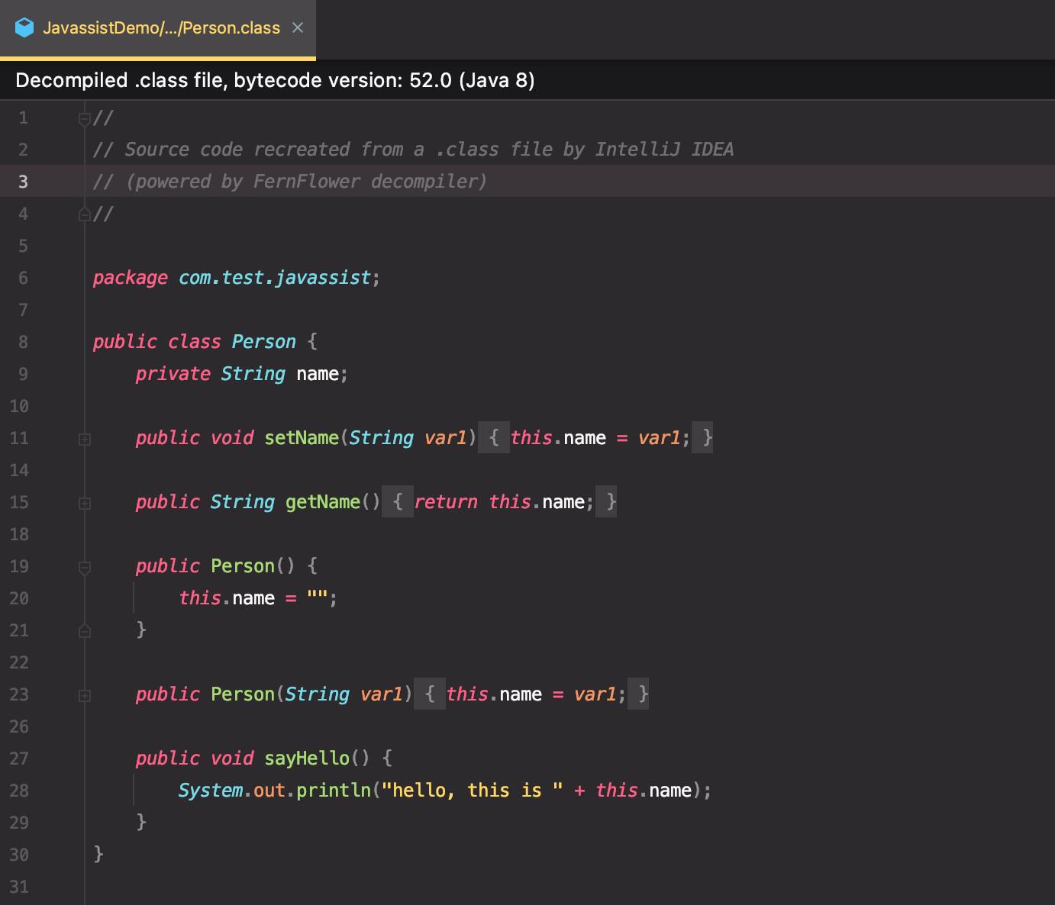Click closing folded brace of getName
Viewport: 1055px width, 905px height.
pyautogui.click(x=607, y=502)
